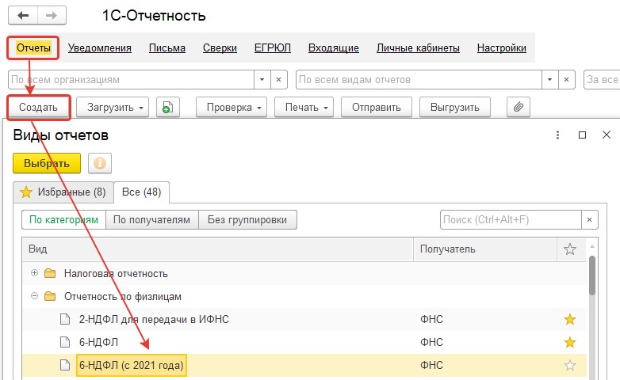The width and height of the screenshot is (620, 380).
Task: Clear the search field with the x
Action: (590, 220)
